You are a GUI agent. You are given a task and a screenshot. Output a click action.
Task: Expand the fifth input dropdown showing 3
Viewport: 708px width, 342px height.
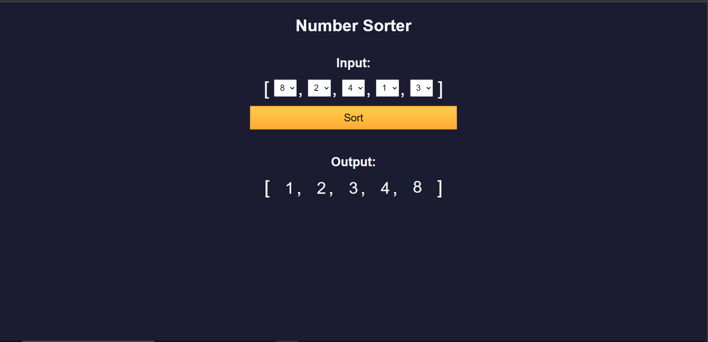coord(422,88)
